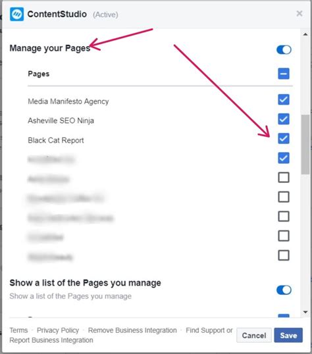Uncheck Asheville SEO Ninja checkbox
Image resolution: width=312 pixels, height=354 pixels.
tap(284, 119)
